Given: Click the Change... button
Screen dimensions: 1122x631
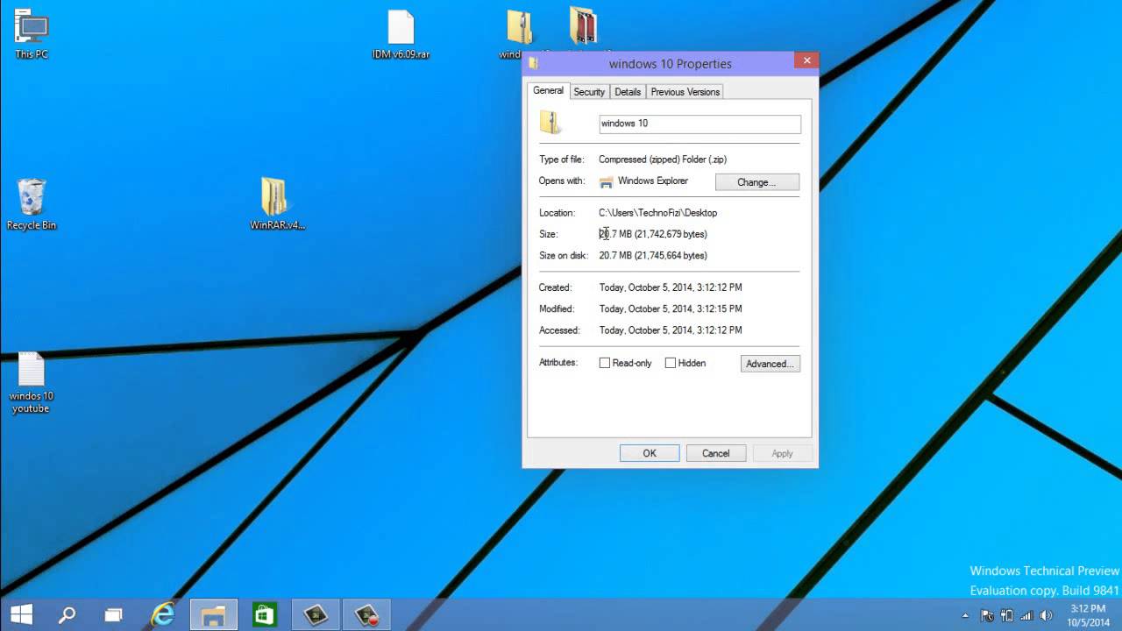Looking at the screenshot, I should (757, 182).
